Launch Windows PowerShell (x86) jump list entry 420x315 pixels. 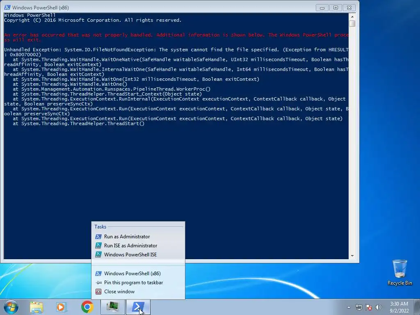pos(138,274)
